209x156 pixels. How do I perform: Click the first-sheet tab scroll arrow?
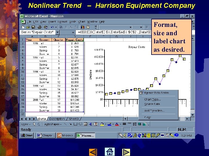tap(22, 119)
